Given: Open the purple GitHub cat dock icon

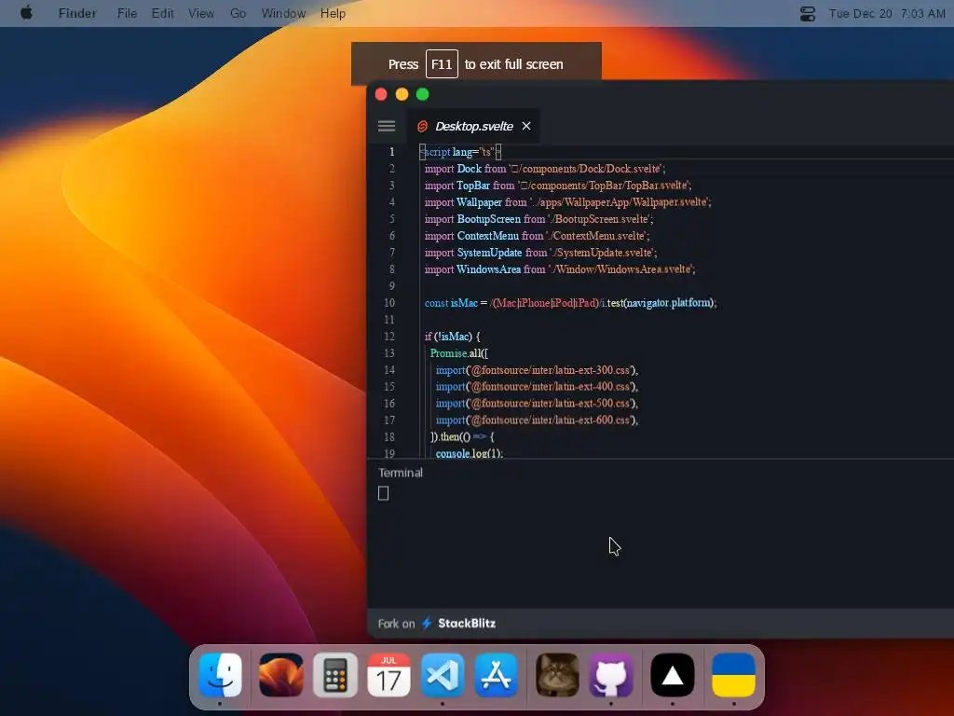Looking at the screenshot, I should click(611, 675).
